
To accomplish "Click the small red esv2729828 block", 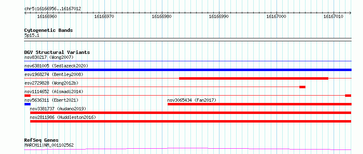I will [302, 87].
